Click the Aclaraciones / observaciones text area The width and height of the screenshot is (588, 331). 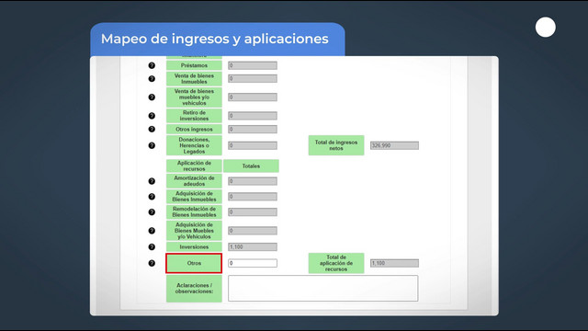pyautogui.click(x=322, y=288)
